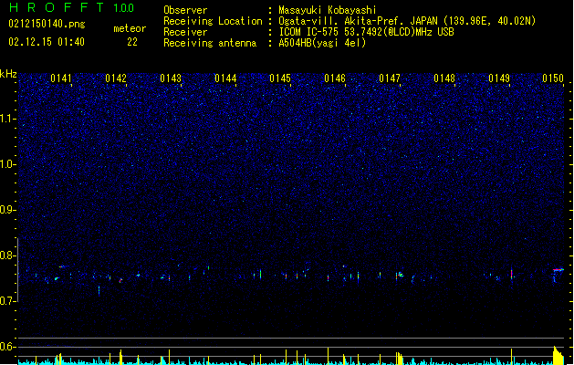Click the Receiving antenna label
Image resolution: width=574 pixels, height=365 pixels.
[210, 43]
